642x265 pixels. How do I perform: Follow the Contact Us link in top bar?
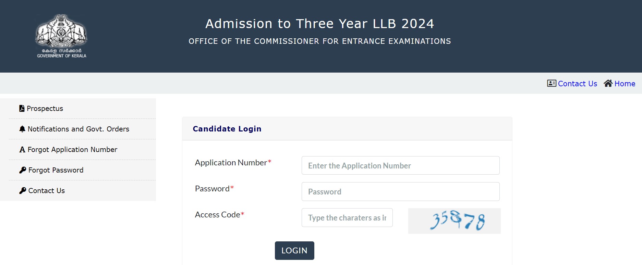point(577,84)
